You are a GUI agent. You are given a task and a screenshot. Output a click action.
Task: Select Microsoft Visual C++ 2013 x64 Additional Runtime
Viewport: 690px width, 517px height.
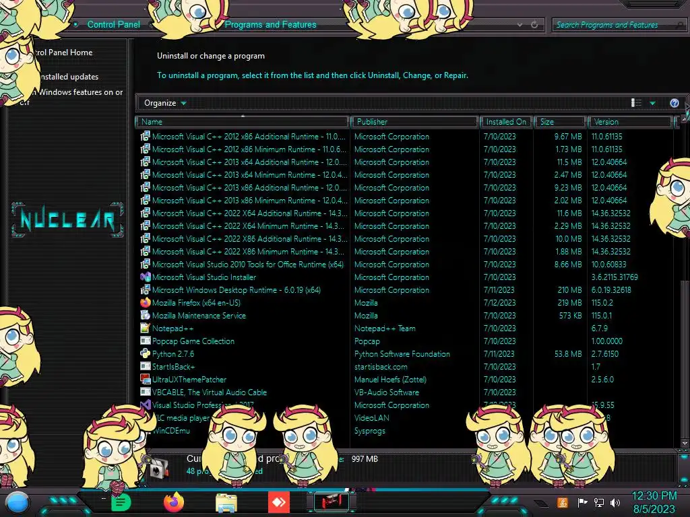[x=249, y=162]
